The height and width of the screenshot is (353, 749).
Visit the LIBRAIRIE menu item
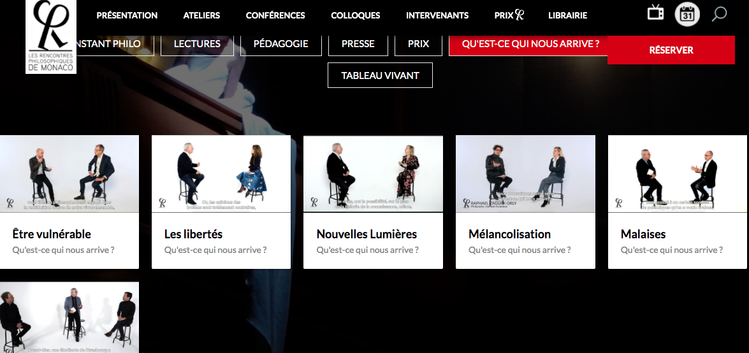(x=567, y=15)
